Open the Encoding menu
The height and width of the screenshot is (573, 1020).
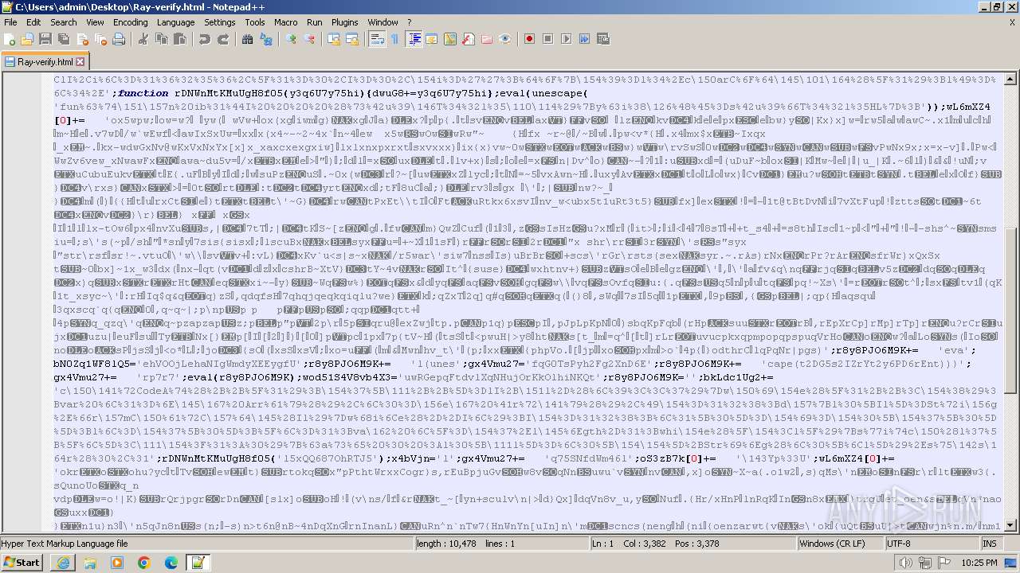pos(131,22)
